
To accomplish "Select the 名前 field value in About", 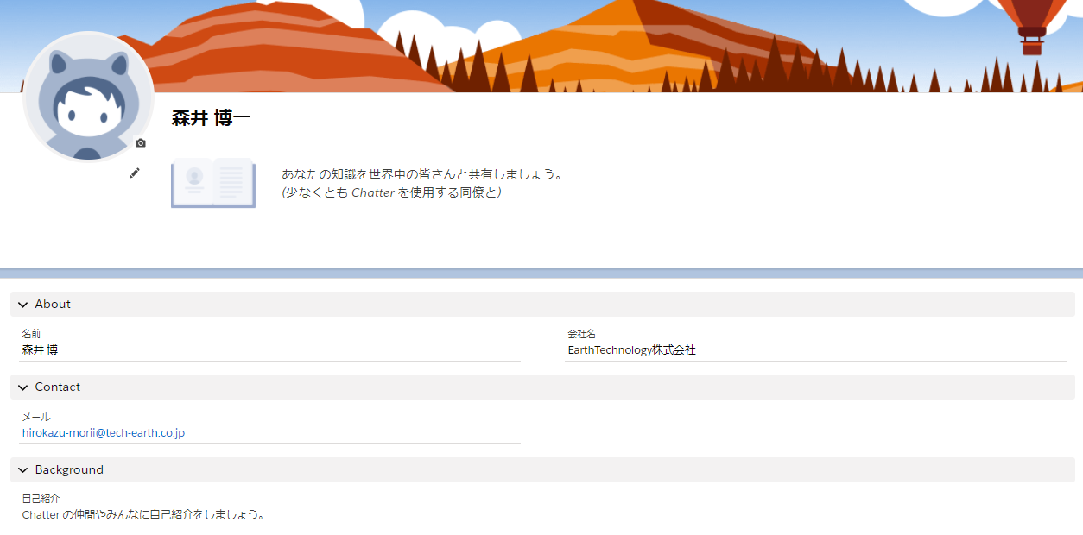I will [x=45, y=350].
